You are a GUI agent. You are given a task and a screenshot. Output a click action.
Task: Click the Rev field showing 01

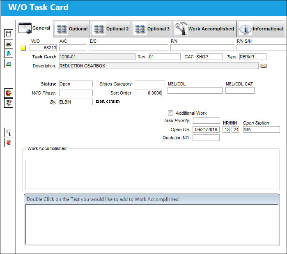pyautogui.click(x=164, y=57)
